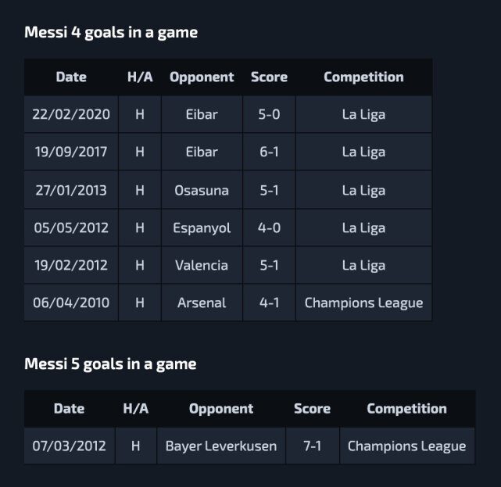Click the Messi 4 goals in a game heading
Screen dimensions: 501x487
pyautogui.click(x=111, y=33)
